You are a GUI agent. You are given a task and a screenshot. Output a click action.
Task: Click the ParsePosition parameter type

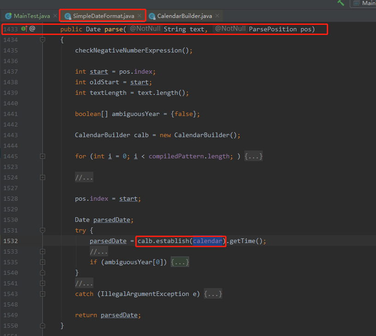272,29
